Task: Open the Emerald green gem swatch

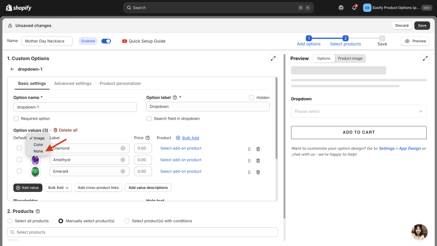Action: (35, 172)
